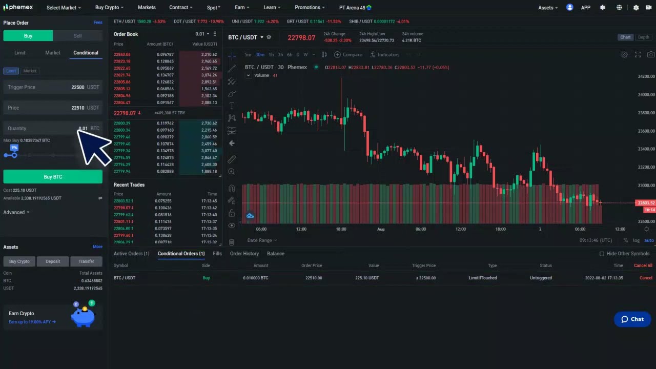Viewport: 656px width, 369px height.
Task: Click the back arrow in chart toolbar
Action: click(x=232, y=143)
